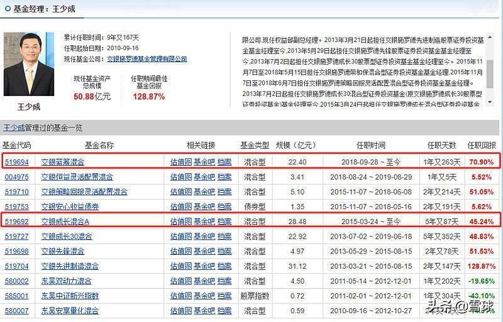The height and width of the screenshot is (322, 503).
Task: Open fund 交银蓝筹混合 link
Action: (x=62, y=162)
